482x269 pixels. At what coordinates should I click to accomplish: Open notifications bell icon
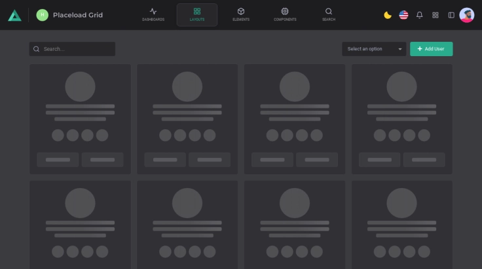click(420, 15)
